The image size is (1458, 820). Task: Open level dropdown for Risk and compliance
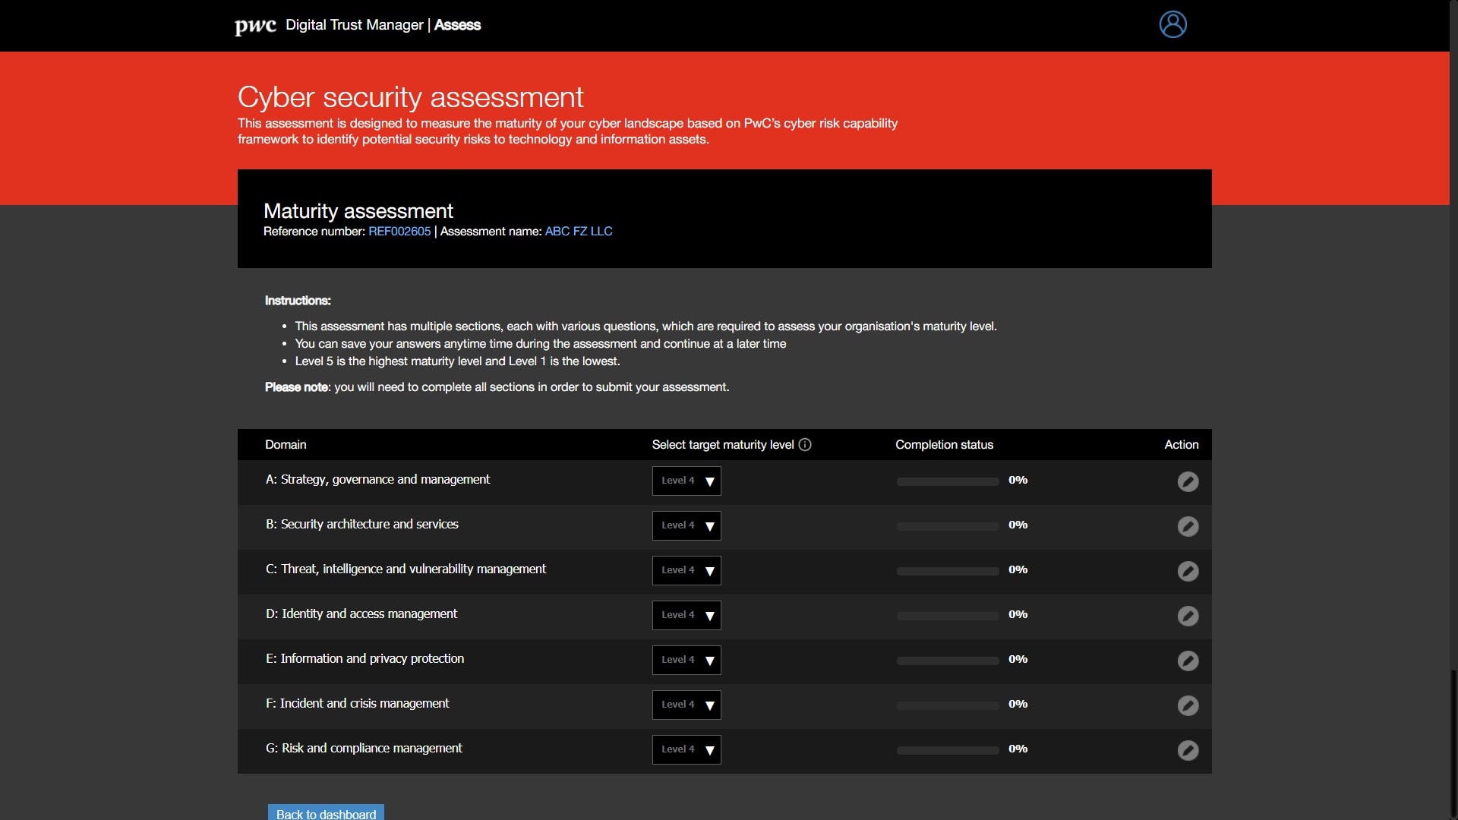(x=686, y=749)
